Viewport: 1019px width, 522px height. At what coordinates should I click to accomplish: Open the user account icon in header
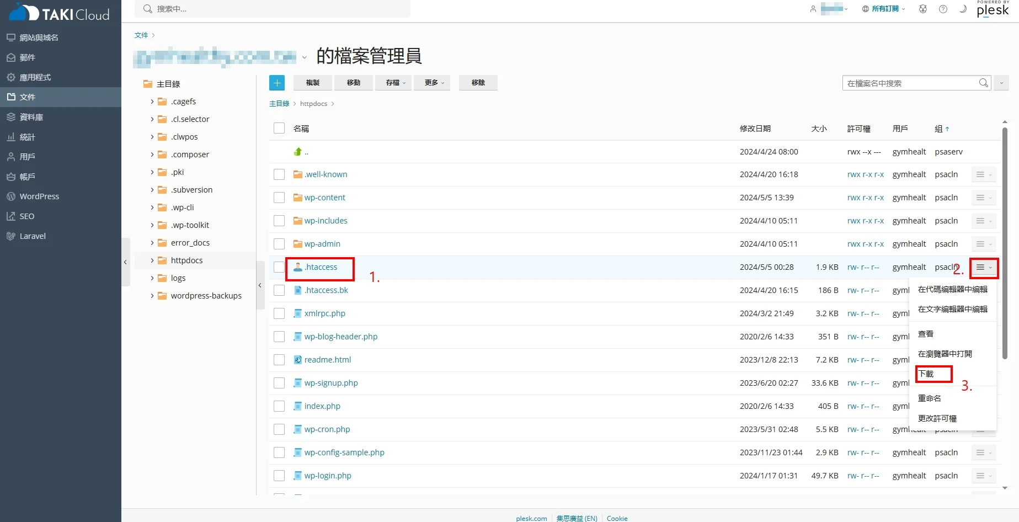click(x=813, y=9)
